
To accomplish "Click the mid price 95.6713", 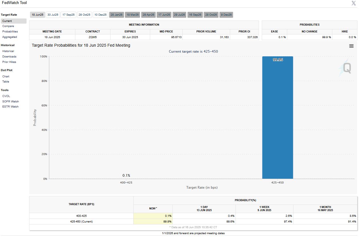I will 166,37.
